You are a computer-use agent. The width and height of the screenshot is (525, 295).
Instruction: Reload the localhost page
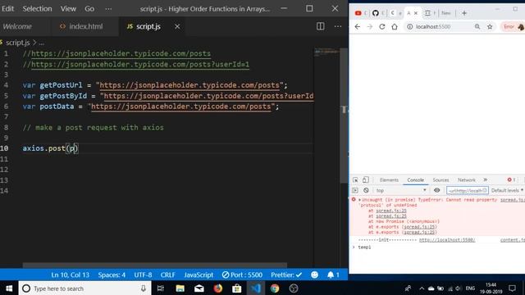[382, 27]
